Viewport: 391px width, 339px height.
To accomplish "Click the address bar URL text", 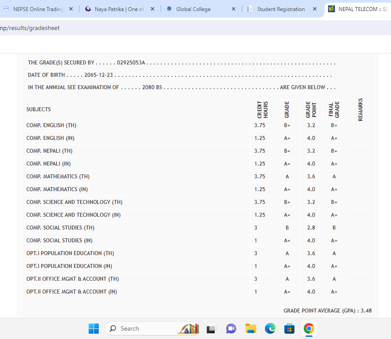I will point(30,28).
